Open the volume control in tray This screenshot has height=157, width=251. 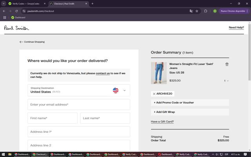[217, 154]
